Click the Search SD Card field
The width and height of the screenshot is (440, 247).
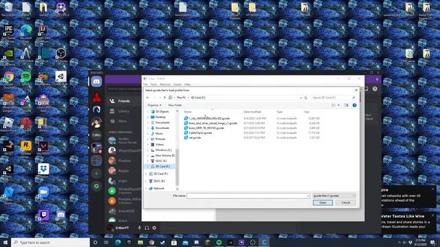[333, 97]
